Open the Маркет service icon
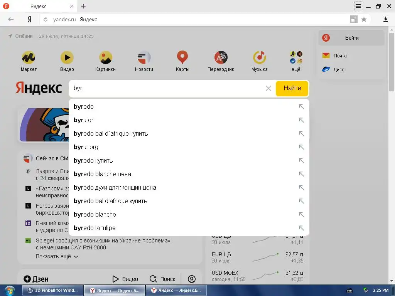The height and width of the screenshot is (296, 395). pos(29,58)
